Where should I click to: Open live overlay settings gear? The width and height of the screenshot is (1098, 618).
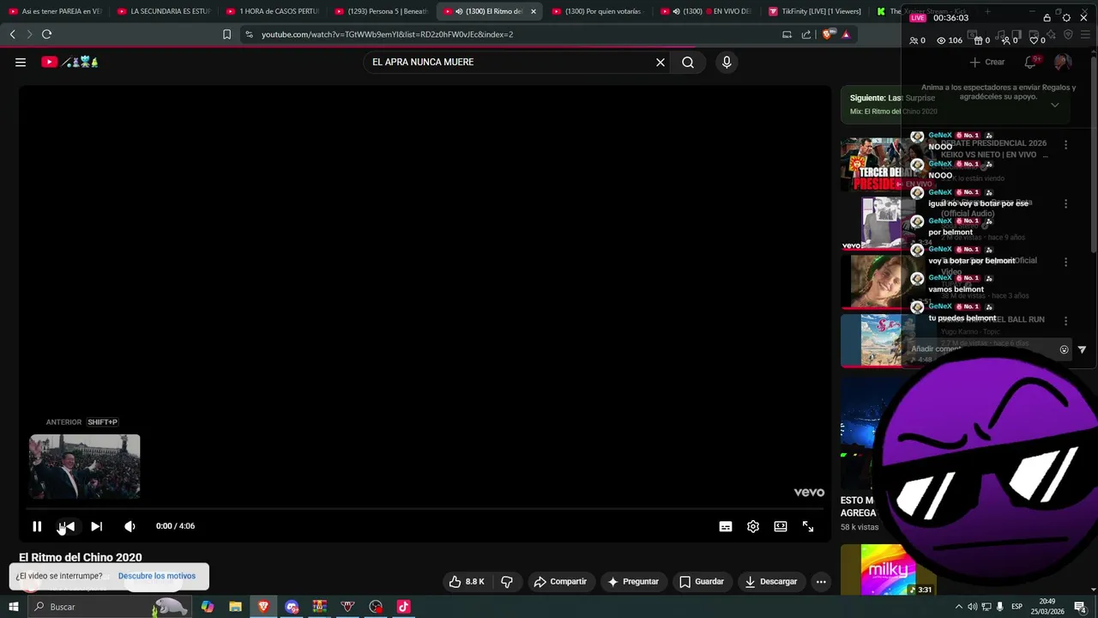(x=1066, y=17)
